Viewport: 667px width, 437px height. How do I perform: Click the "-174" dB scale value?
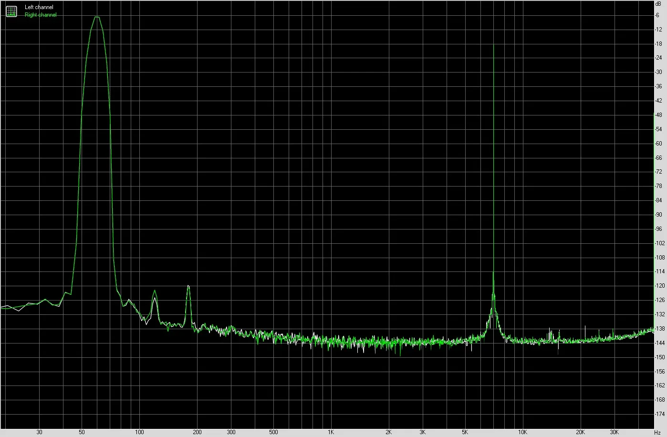[x=660, y=414]
